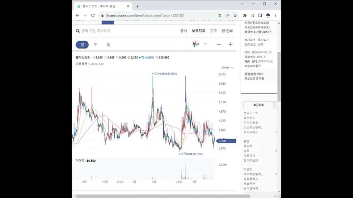353x198 pixels.
Task: Open the 공시 menu above the chart
Action: [x=183, y=31]
